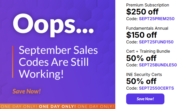Click the Fundamentals Annual offer title

(x=147, y=28)
